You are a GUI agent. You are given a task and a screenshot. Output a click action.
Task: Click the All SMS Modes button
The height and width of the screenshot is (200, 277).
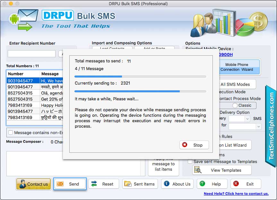click(x=237, y=84)
